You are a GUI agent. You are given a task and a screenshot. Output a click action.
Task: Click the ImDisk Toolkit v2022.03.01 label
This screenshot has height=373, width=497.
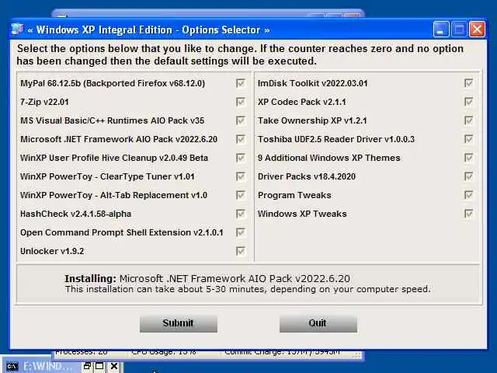pos(312,83)
